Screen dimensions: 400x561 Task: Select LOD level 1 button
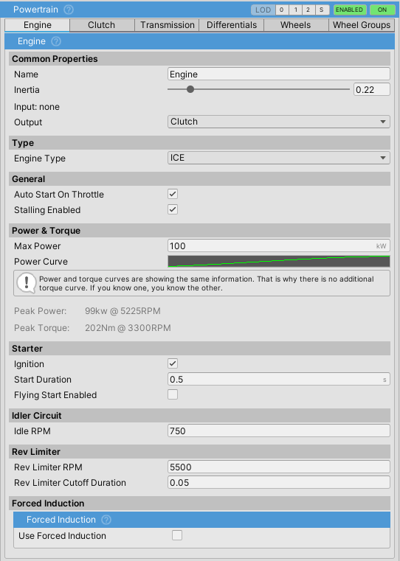pyautogui.click(x=295, y=10)
